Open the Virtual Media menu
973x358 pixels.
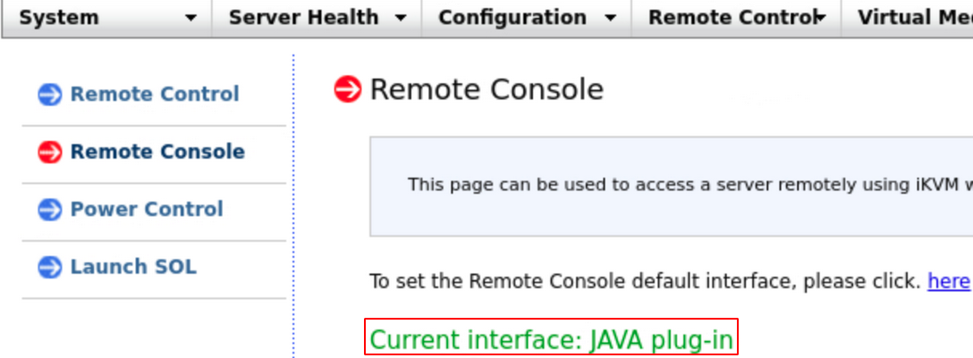(x=912, y=18)
